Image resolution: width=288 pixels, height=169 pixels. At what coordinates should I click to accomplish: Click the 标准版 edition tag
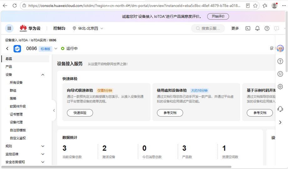[45, 49]
